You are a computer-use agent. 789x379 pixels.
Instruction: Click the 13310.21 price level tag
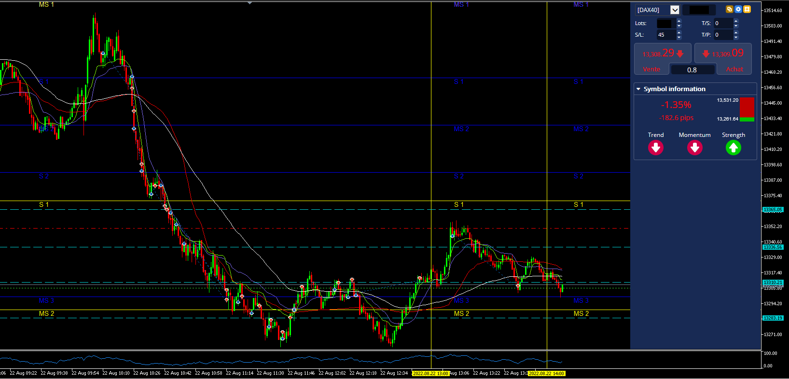[773, 283]
